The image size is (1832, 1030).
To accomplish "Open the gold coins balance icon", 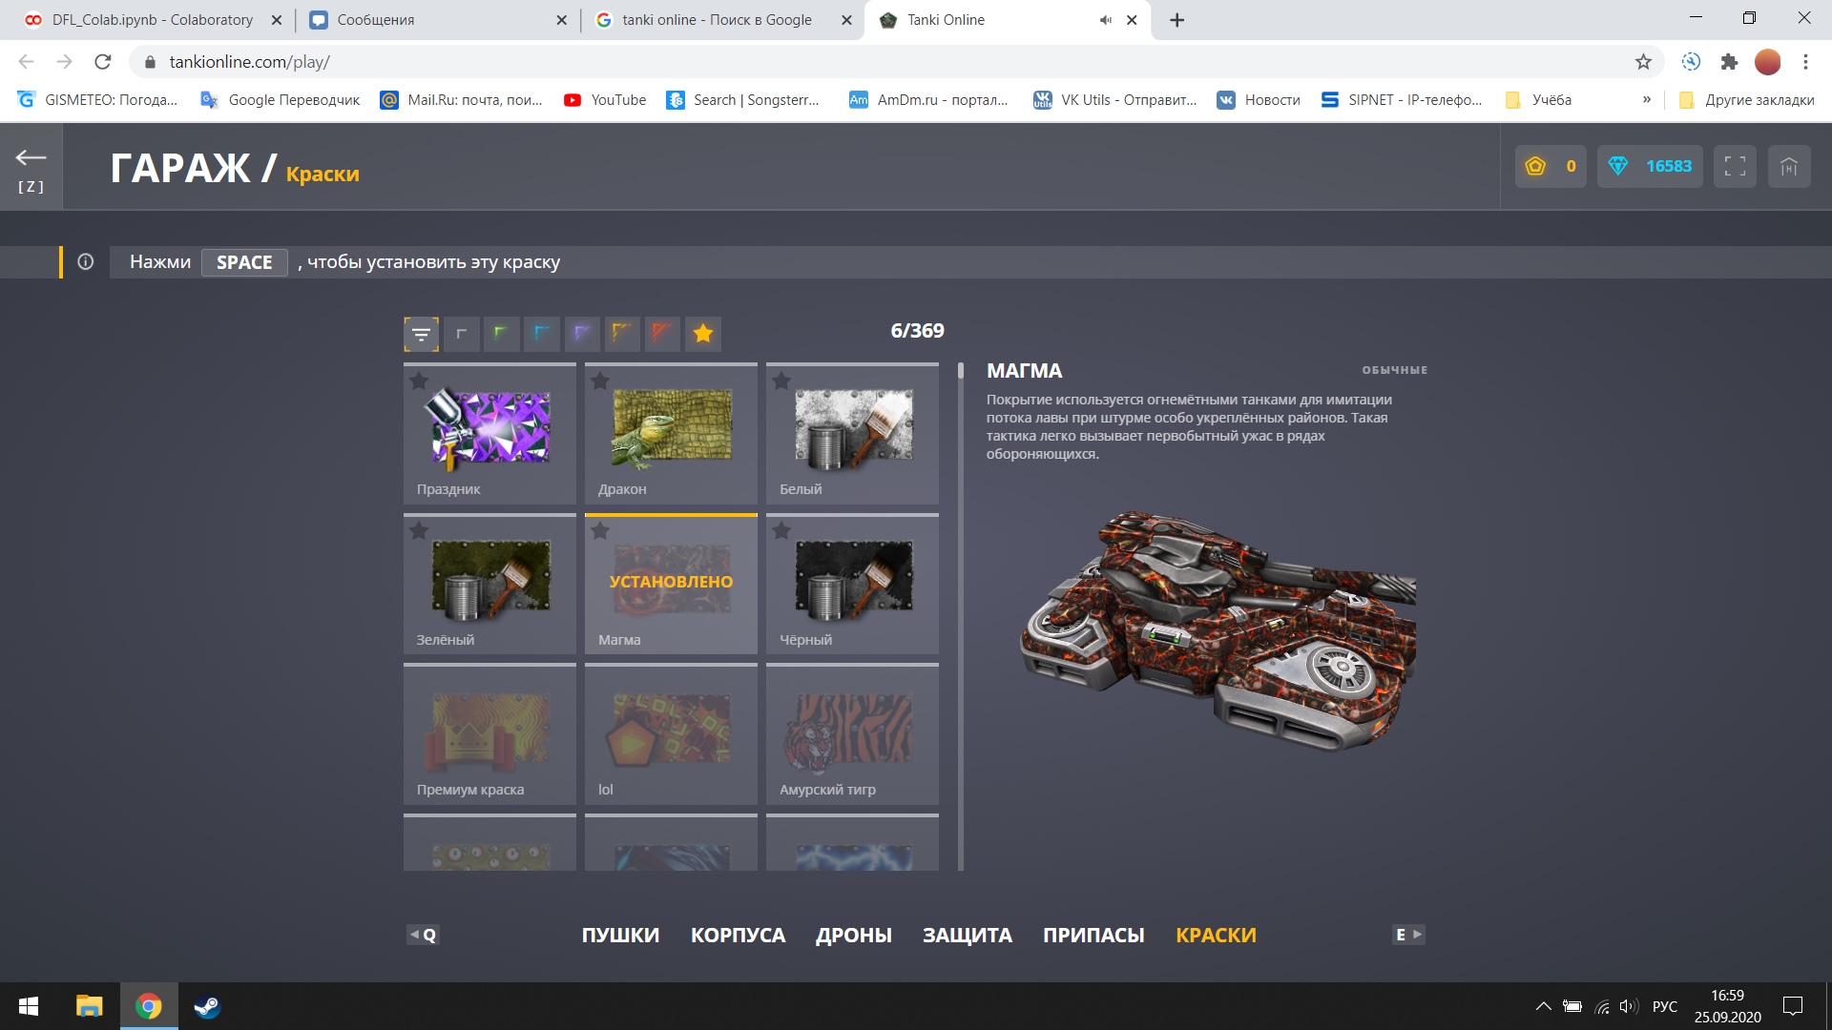I will [x=1535, y=166].
